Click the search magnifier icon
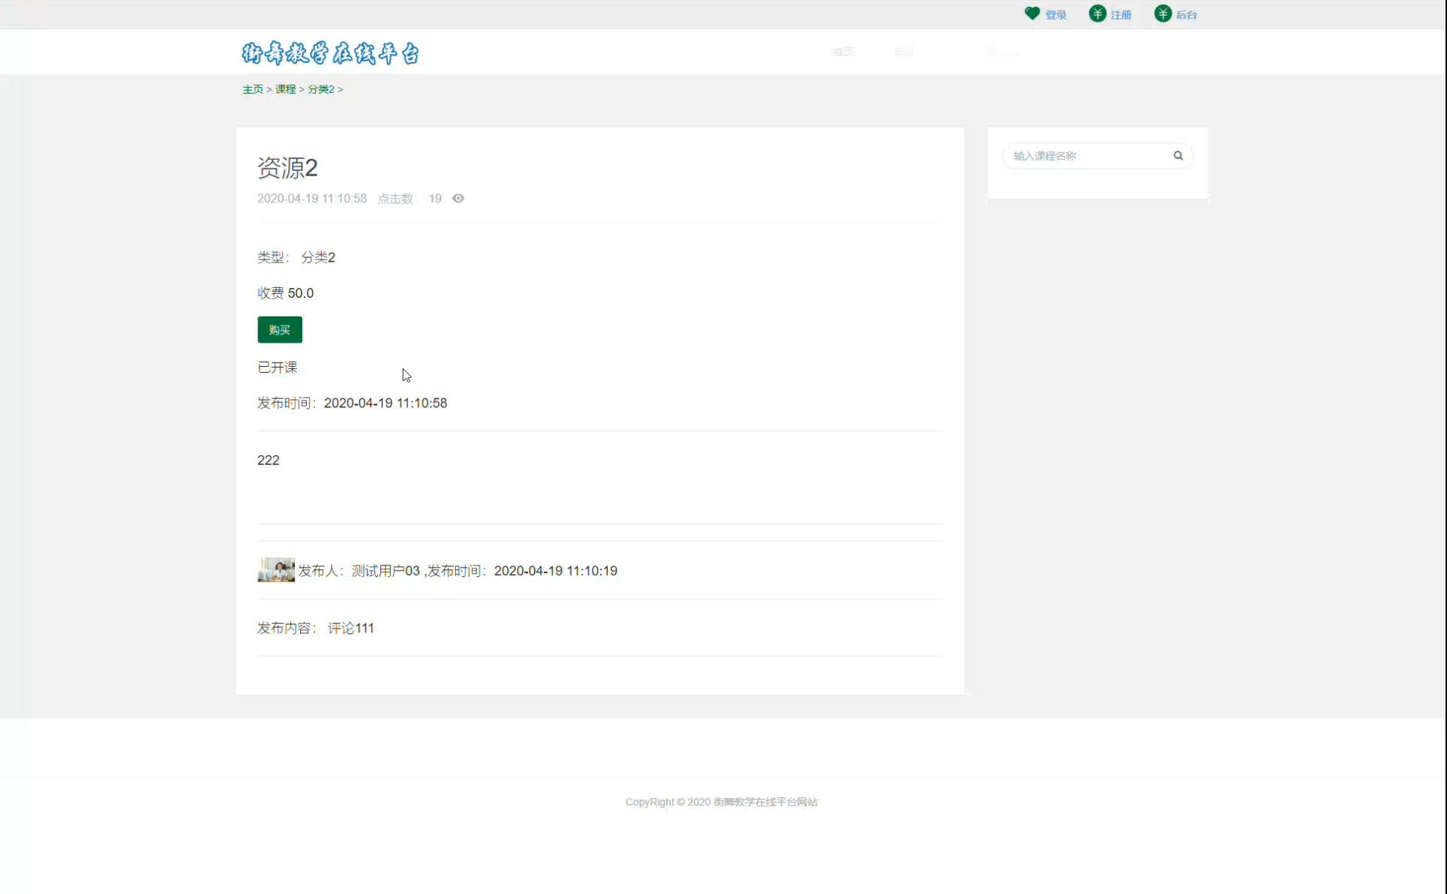Viewport: 1447px width, 894px height. [x=1178, y=155]
